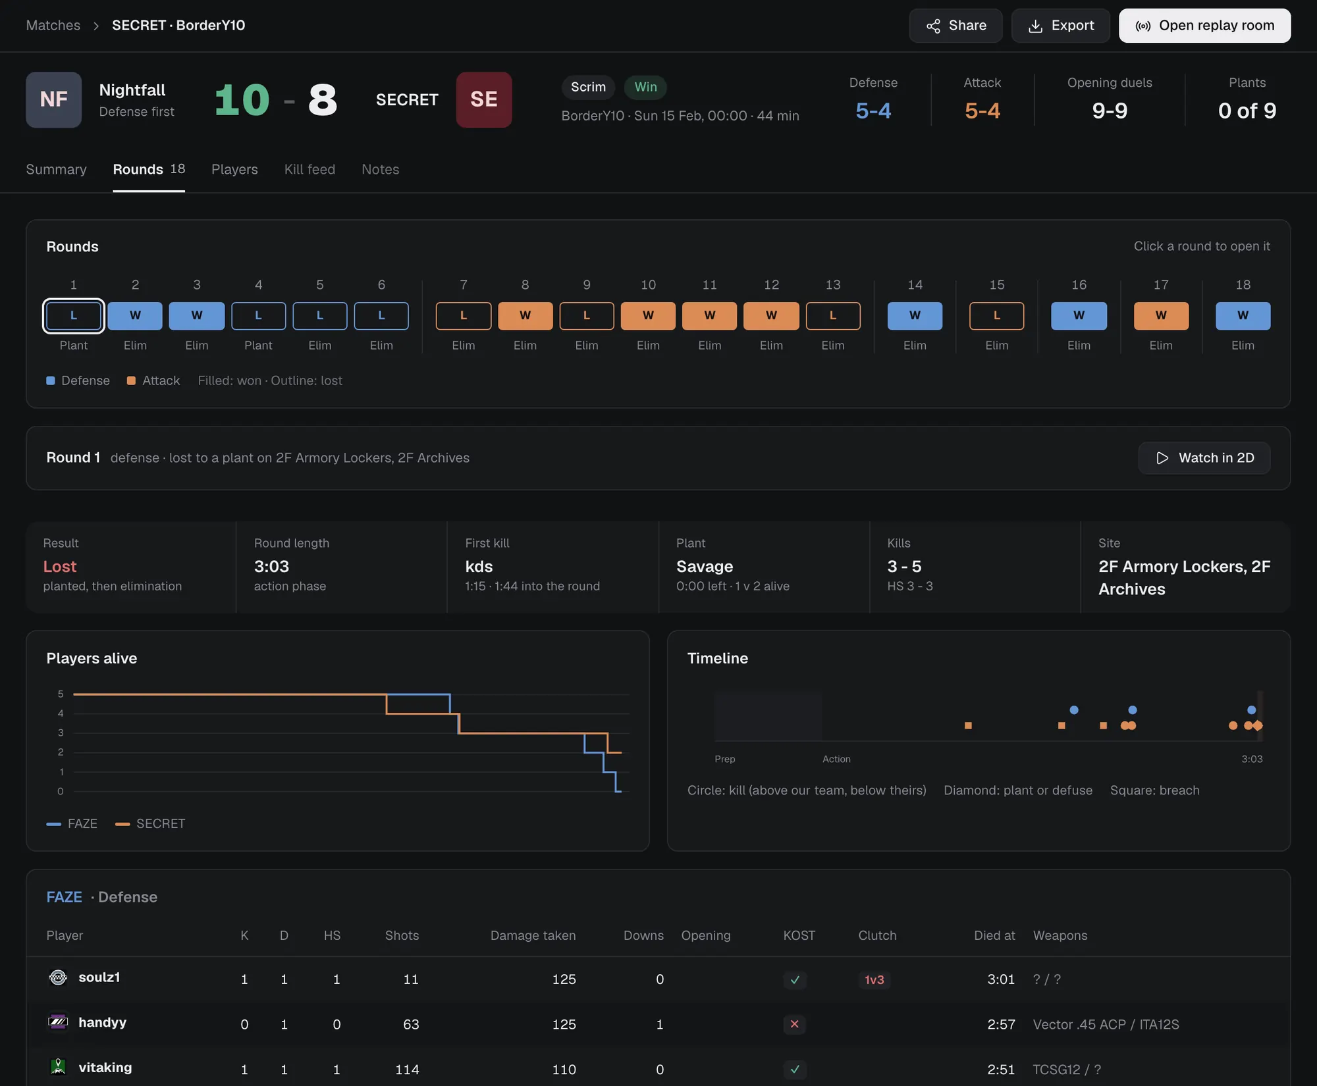Open round 17 attack win tile

pos(1161,316)
